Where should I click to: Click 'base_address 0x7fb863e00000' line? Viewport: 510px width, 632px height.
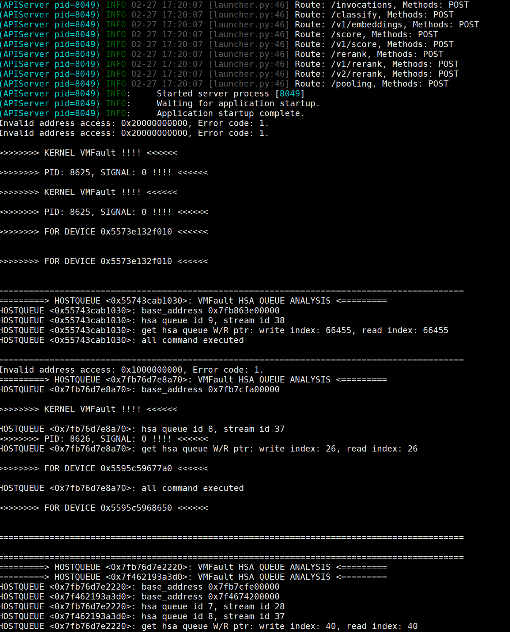click(140, 311)
